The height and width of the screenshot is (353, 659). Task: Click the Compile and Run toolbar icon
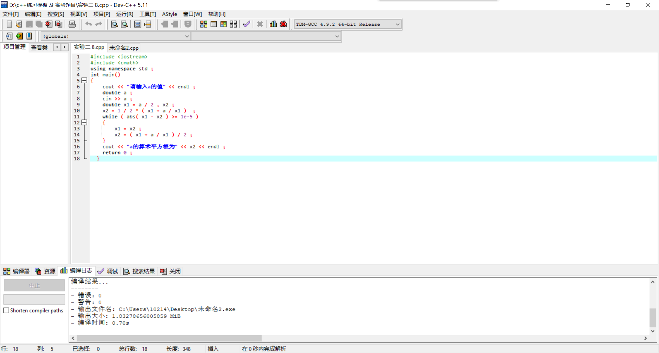(x=223, y=24)
